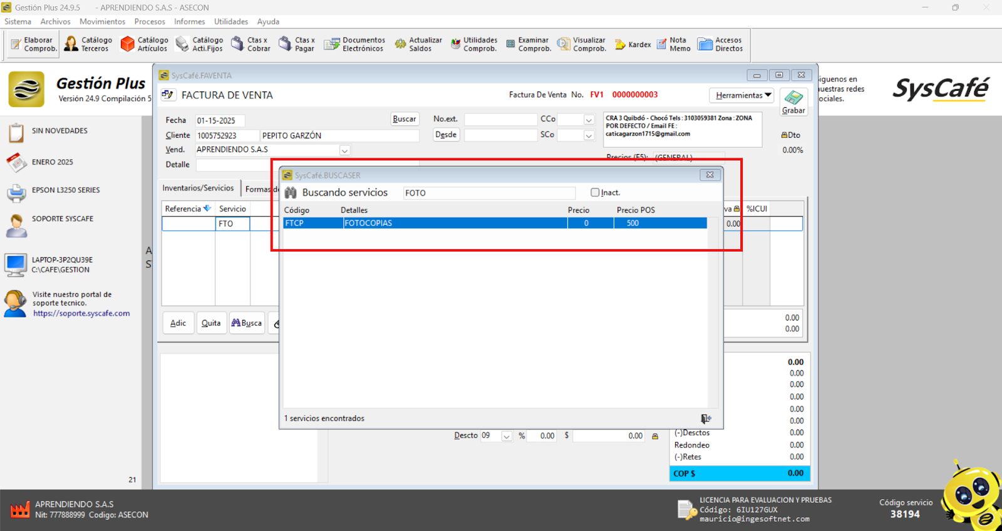Click exit icon in search dialog
This screenshot has width=1002, height=531.
click(706, 419)
